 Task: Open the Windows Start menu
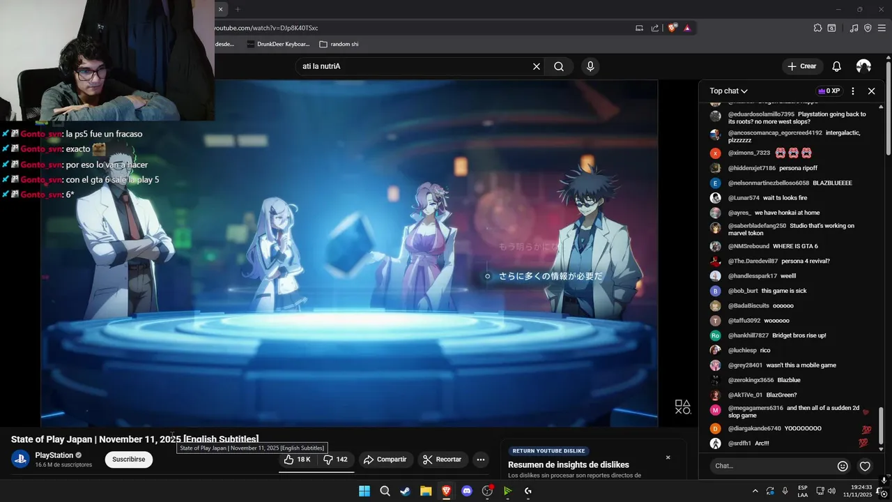(x=364, y=491)
